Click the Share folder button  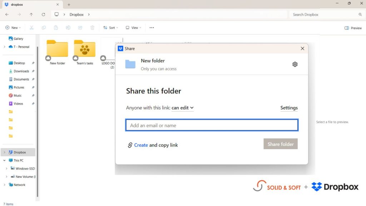tap(281, 144)
